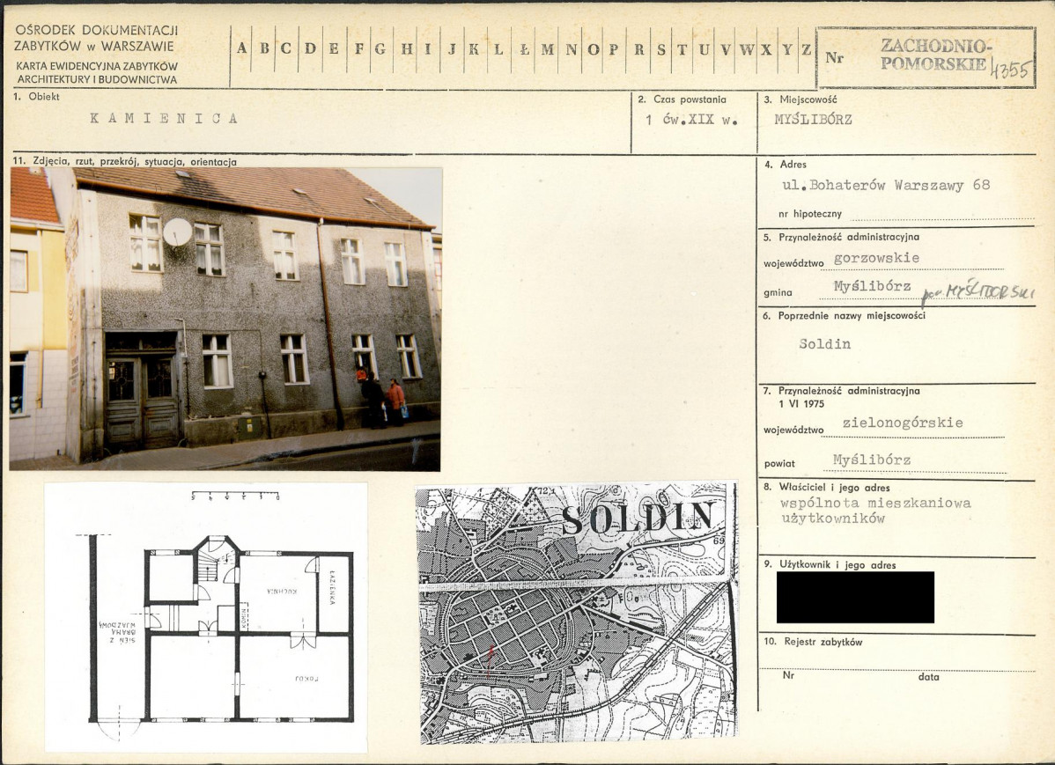1055x765 pixels.
Task: Open the floor plan drawing
Action: coord(206,617)
